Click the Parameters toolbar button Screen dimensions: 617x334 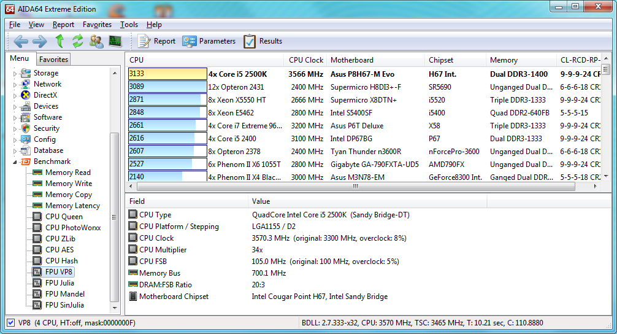209,41
